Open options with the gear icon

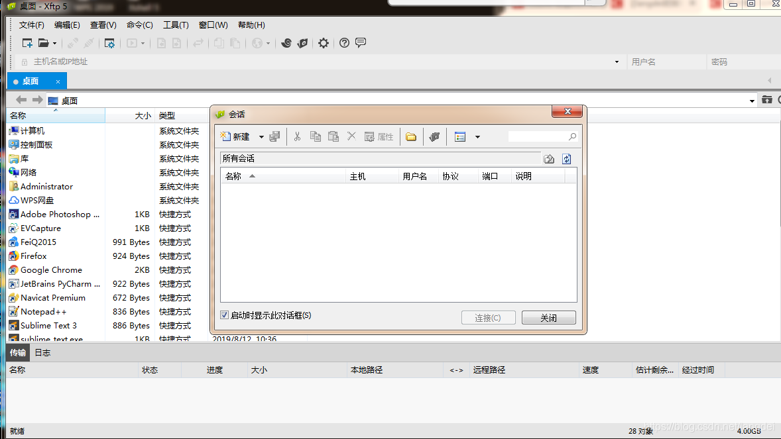pos(324,43)
